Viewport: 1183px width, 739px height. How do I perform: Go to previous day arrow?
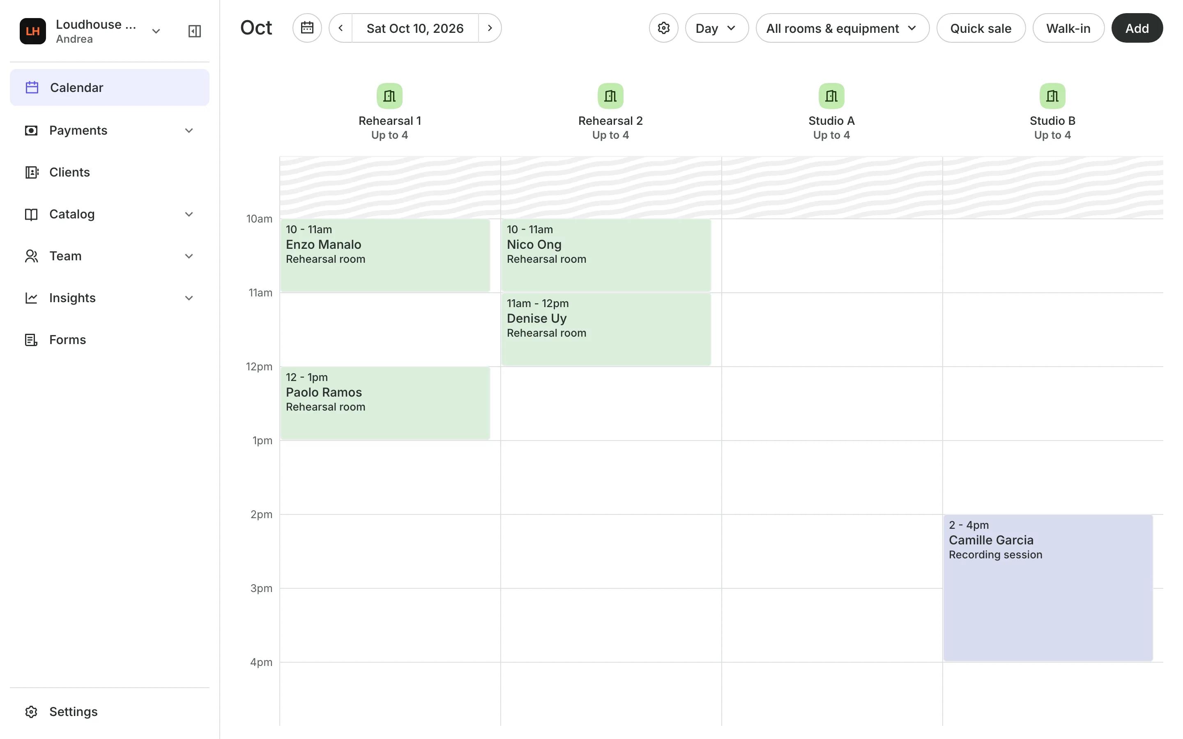point(341,28)
